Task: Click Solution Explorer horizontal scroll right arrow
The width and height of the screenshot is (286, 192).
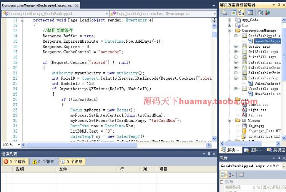Action: pyautogui.click(x=278, y=144)
